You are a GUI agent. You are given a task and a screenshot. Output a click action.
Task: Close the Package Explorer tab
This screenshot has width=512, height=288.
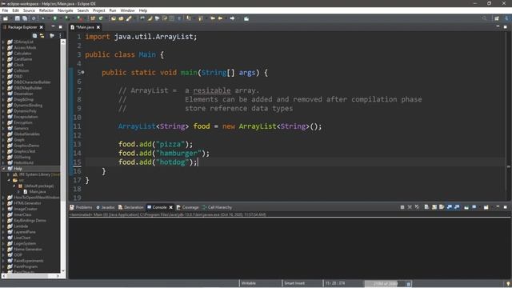pyautogui.click(x=41, y=27)
